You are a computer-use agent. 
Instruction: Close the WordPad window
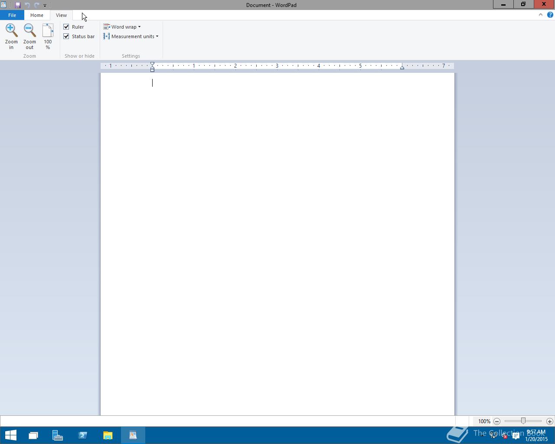coord(544,4)
